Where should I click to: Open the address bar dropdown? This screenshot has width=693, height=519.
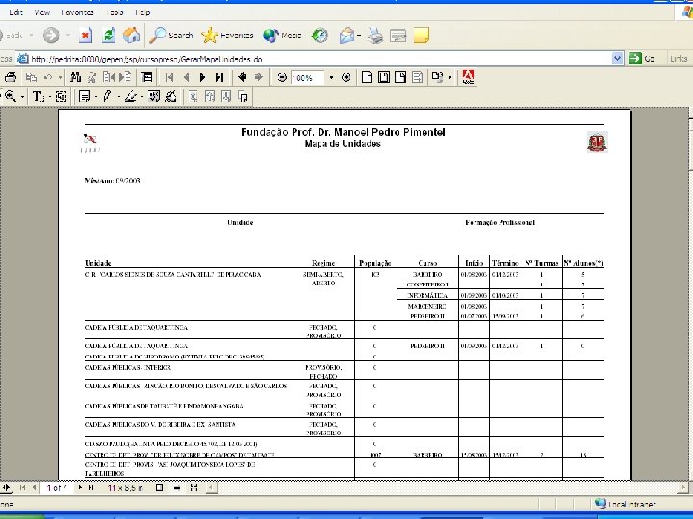617,59
